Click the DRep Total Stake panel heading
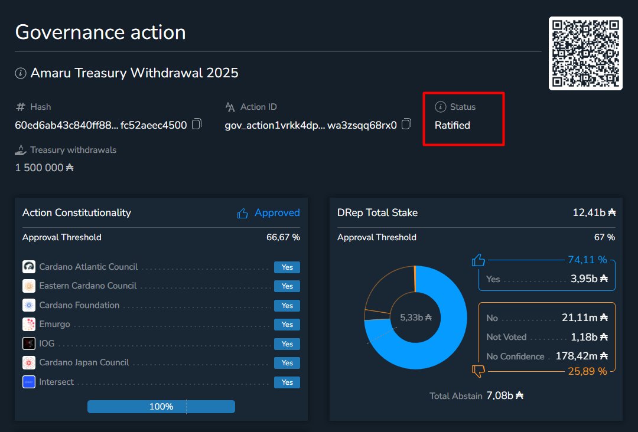 [377, 212]
